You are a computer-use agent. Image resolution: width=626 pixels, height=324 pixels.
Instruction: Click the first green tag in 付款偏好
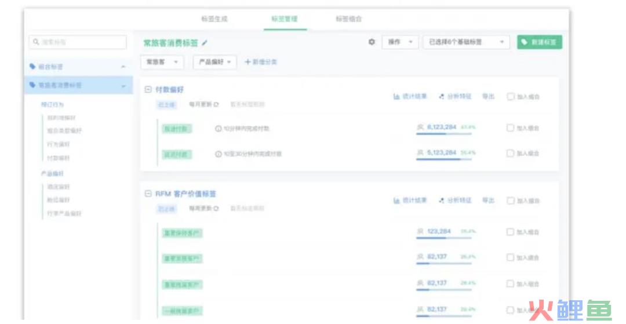(x=177, y=129)
